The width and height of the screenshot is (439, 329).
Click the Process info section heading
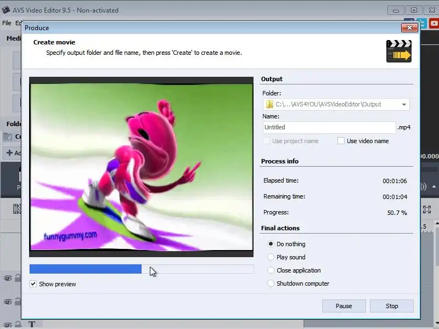(x=280, y=161)
